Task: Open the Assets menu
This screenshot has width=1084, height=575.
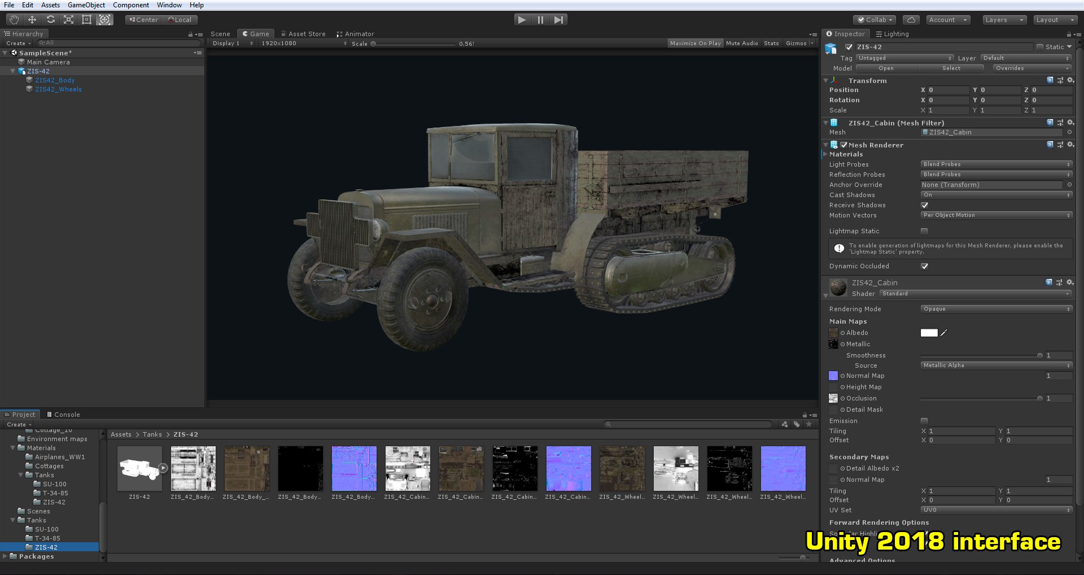Action: click(x=50, y=5)
